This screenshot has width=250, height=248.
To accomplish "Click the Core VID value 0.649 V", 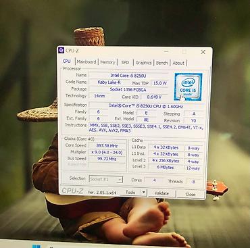I will pos(154,97).
